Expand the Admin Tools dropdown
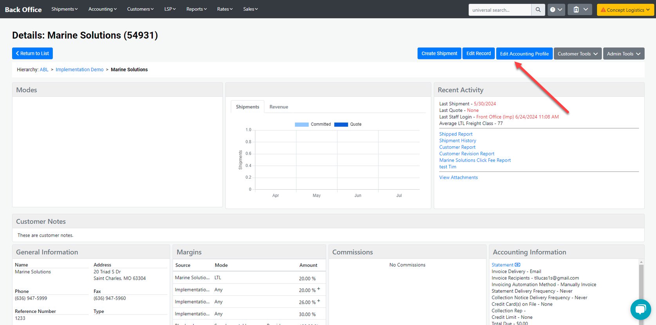The height and width of the screenshot is (325, 656). pos(623,54)
